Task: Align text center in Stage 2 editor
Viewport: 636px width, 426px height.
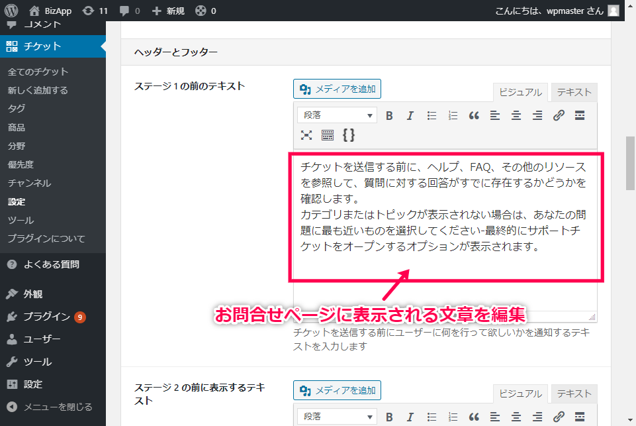Action: pyautogui.click(x=516, y=417)
